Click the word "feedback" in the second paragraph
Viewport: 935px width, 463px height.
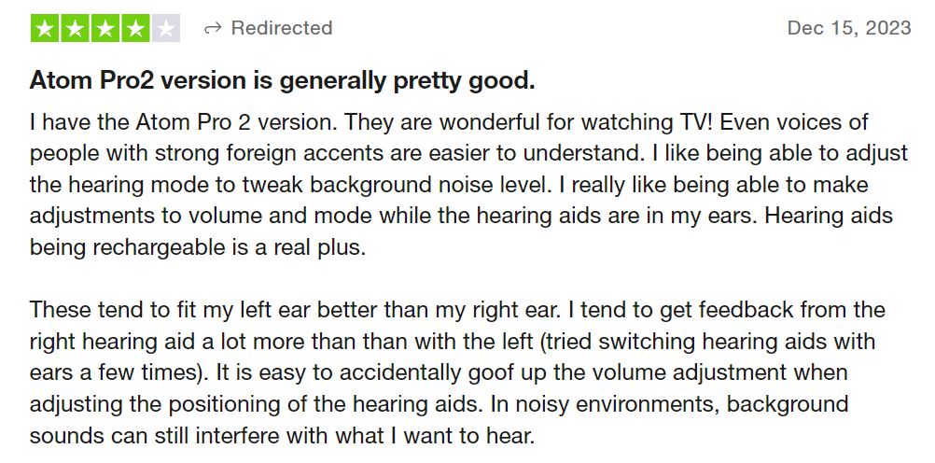pos(710,310)
